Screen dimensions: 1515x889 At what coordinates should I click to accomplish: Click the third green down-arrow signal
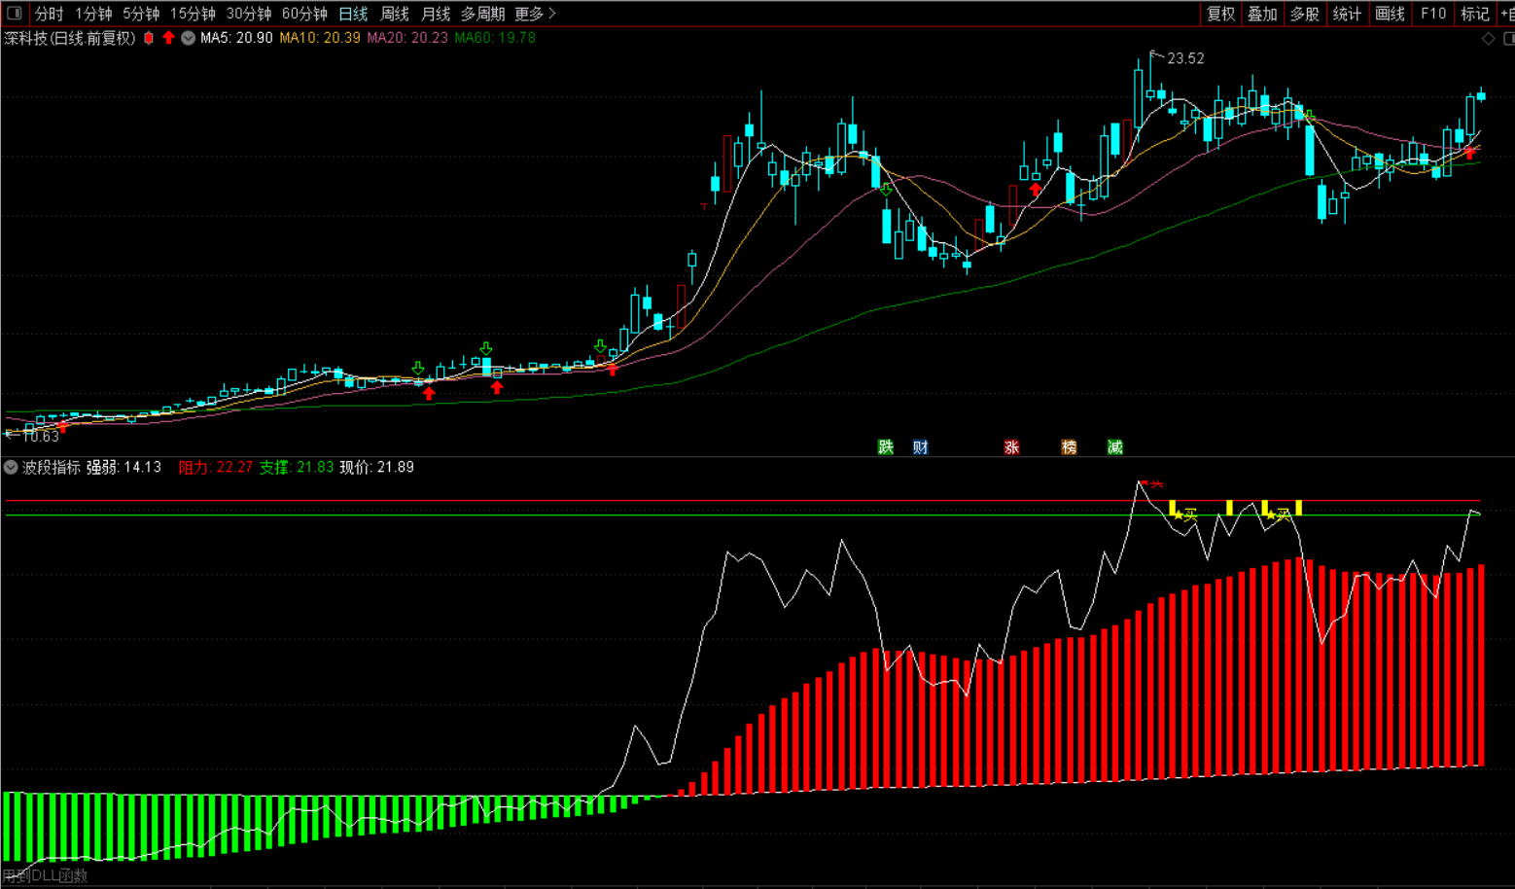click(600, 347)
